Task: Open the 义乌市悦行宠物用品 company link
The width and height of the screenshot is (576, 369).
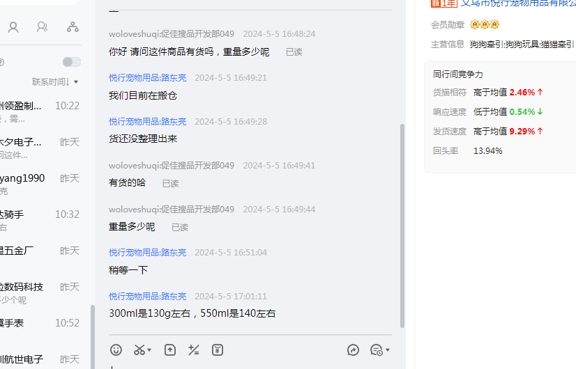Action: pyautogui.click(x=518, y=3)
